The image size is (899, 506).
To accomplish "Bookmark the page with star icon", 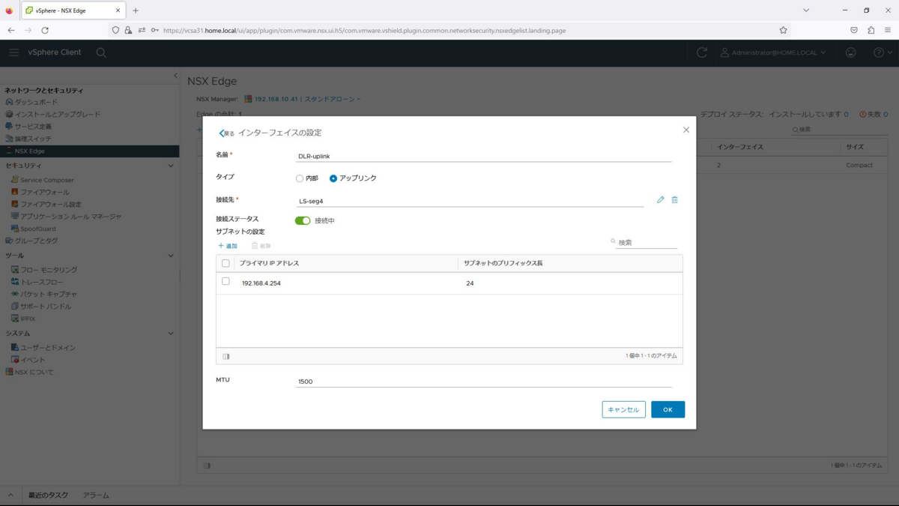I will [x=783, y=30].
